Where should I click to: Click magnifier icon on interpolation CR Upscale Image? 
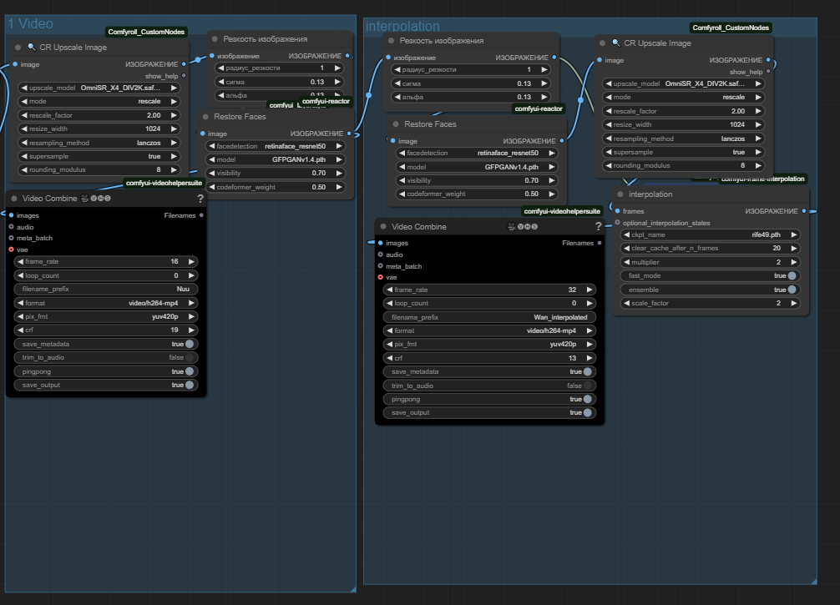[x=616, y=43]
